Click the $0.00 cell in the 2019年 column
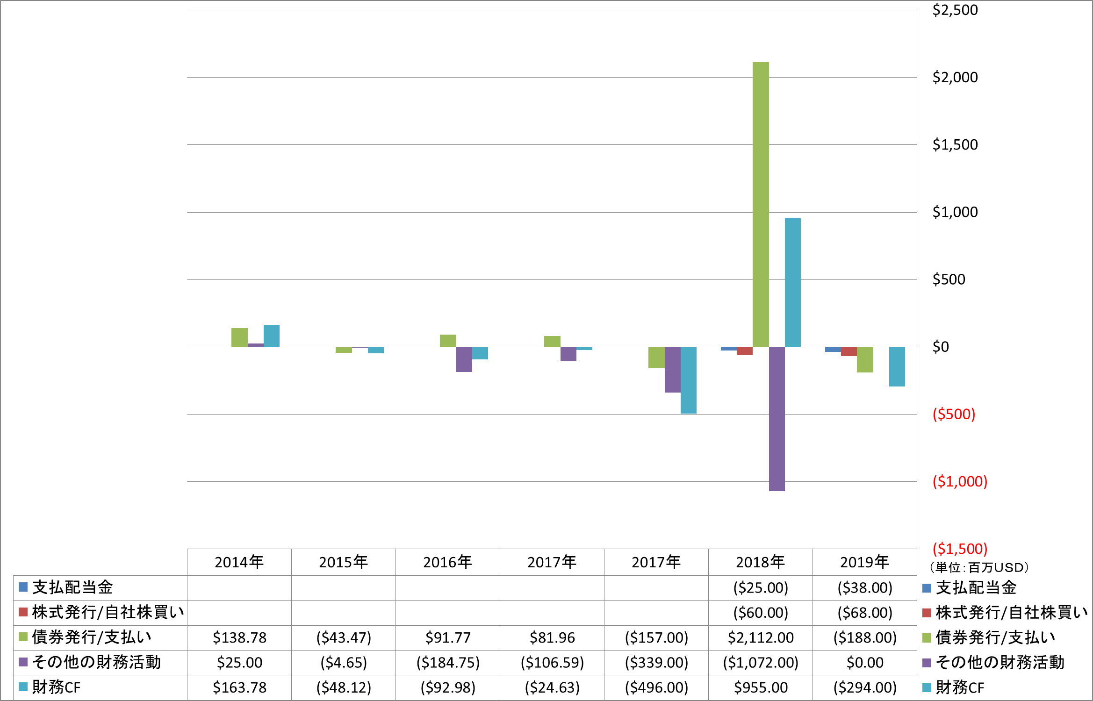1093x701 pixels. point(865,662)
